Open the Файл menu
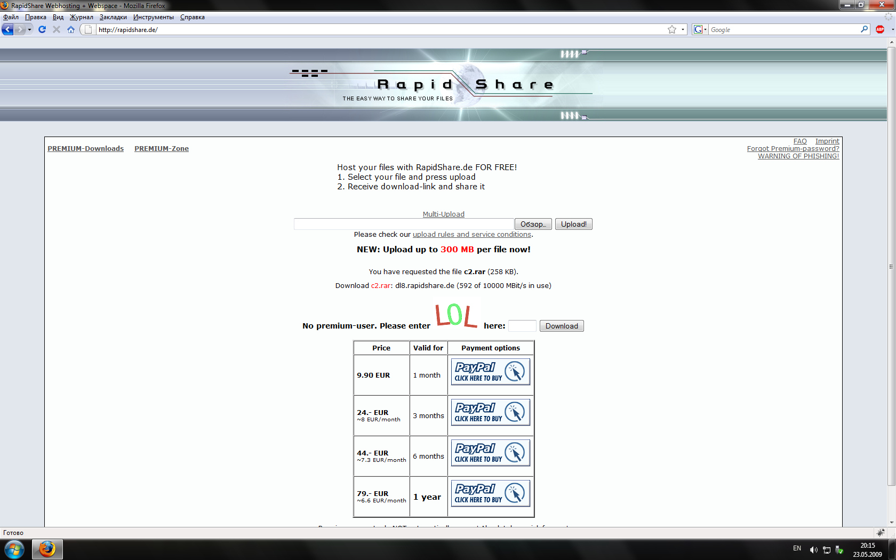 pyautogui.click(x=11, y=17)
